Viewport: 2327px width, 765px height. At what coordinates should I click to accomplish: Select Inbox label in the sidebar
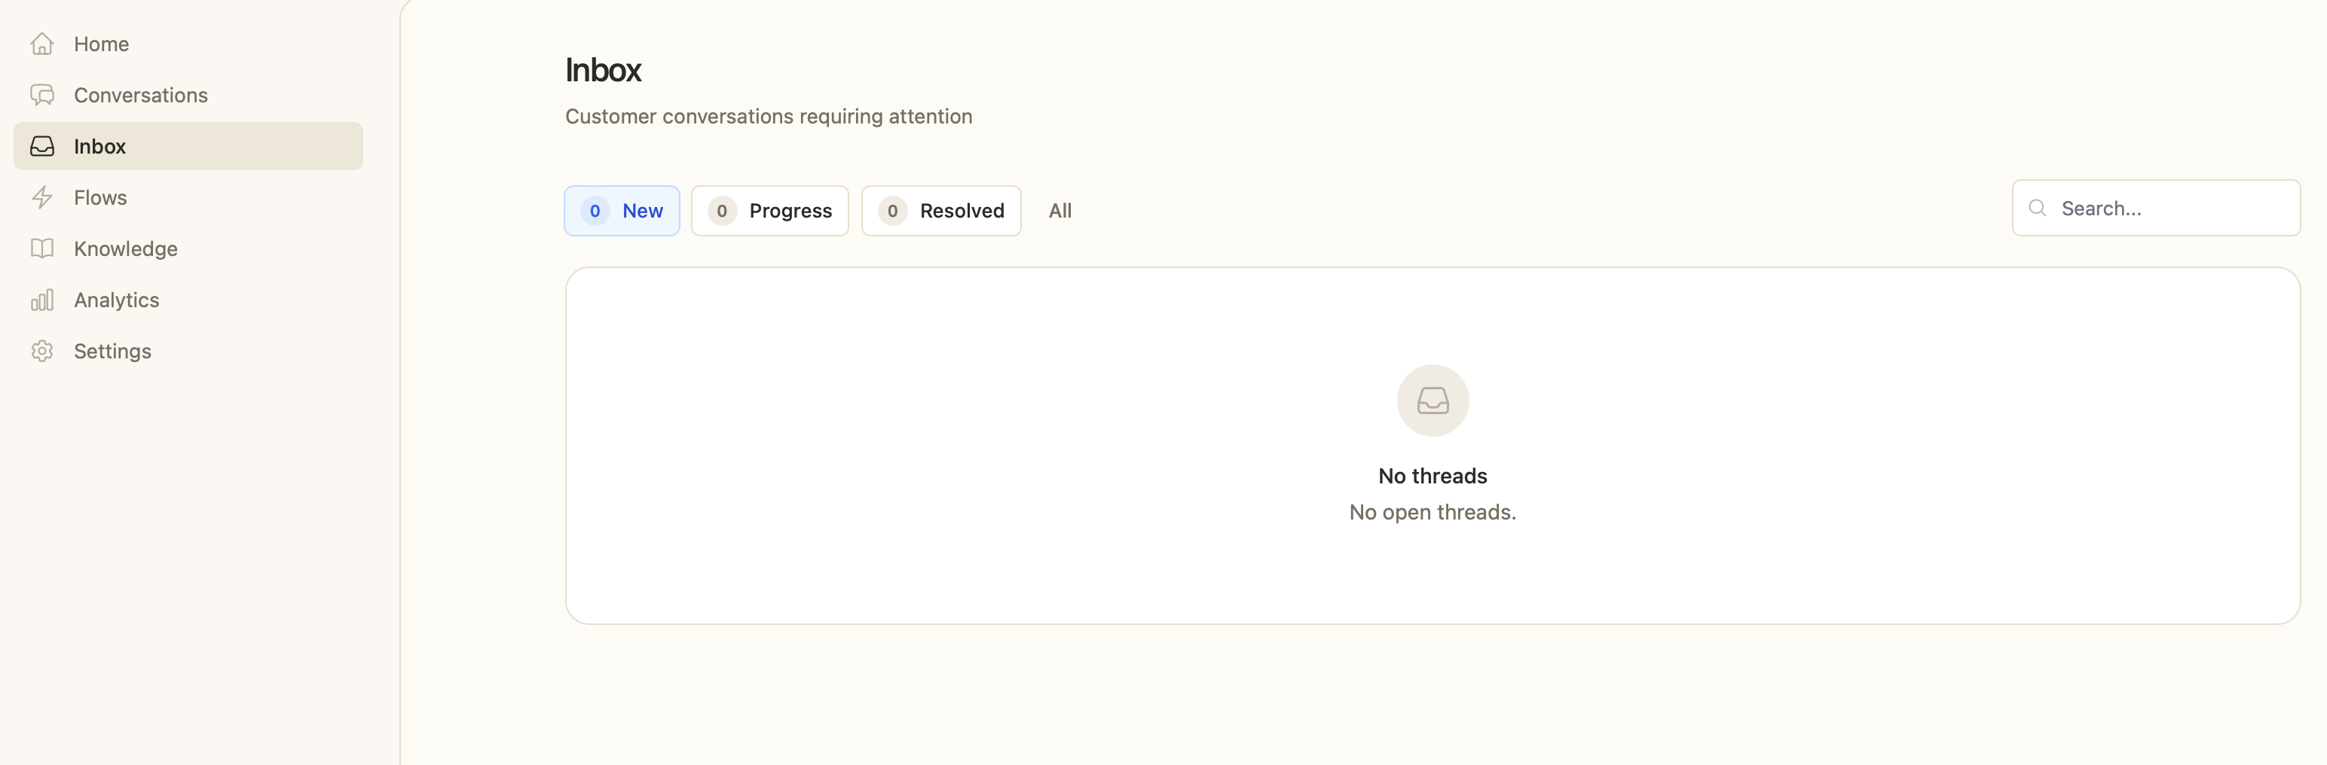99,146
